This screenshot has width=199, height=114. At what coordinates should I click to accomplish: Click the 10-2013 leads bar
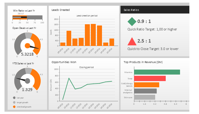(x=69, y=38)
